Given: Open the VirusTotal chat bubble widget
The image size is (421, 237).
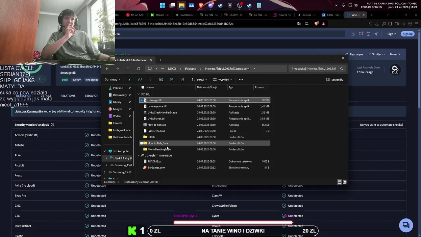Looking at the screenshot, I should (x=406, y=225).
